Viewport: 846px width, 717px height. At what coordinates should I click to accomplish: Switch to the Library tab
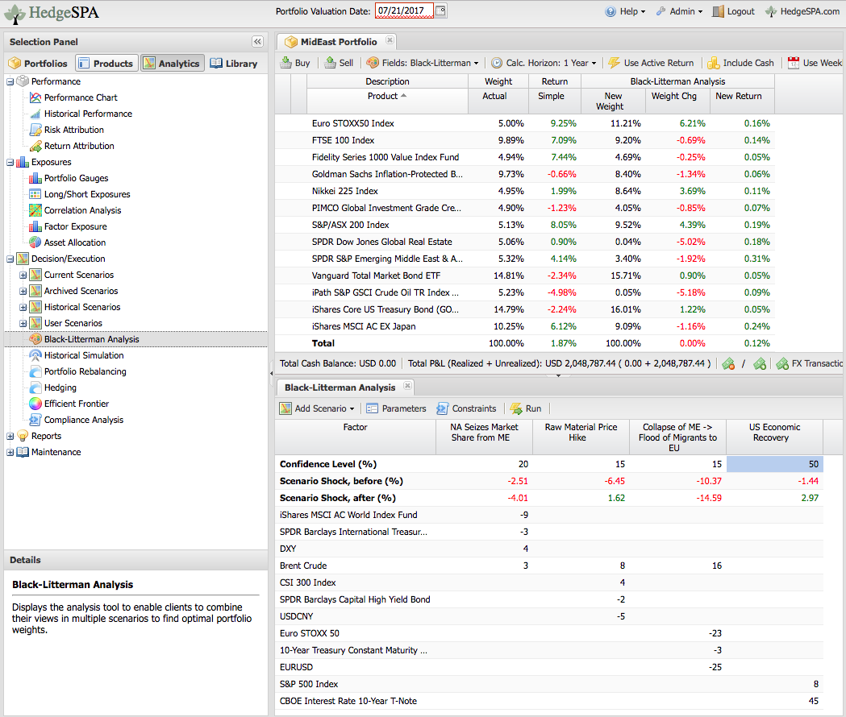pyautogui.click(x=234, y=64)
